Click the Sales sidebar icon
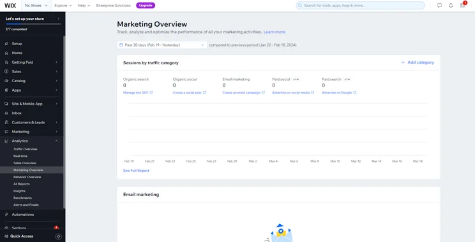Viewport: 475px width, 242px height. (x=6, y=72)
